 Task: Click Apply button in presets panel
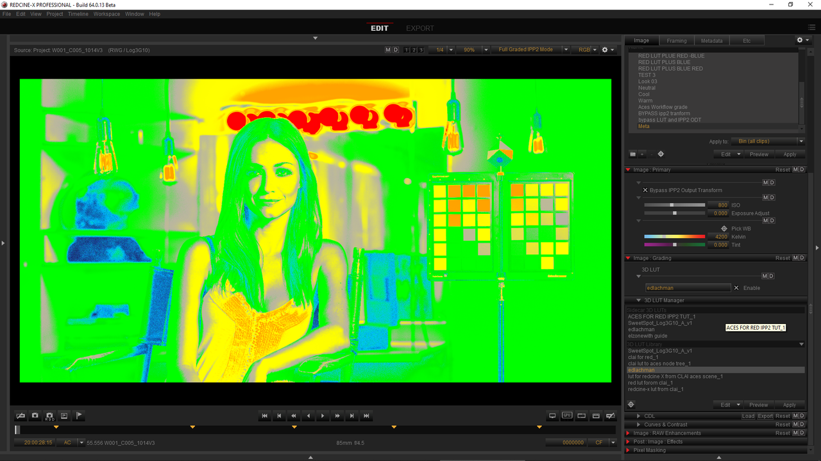tap(790, 154)
